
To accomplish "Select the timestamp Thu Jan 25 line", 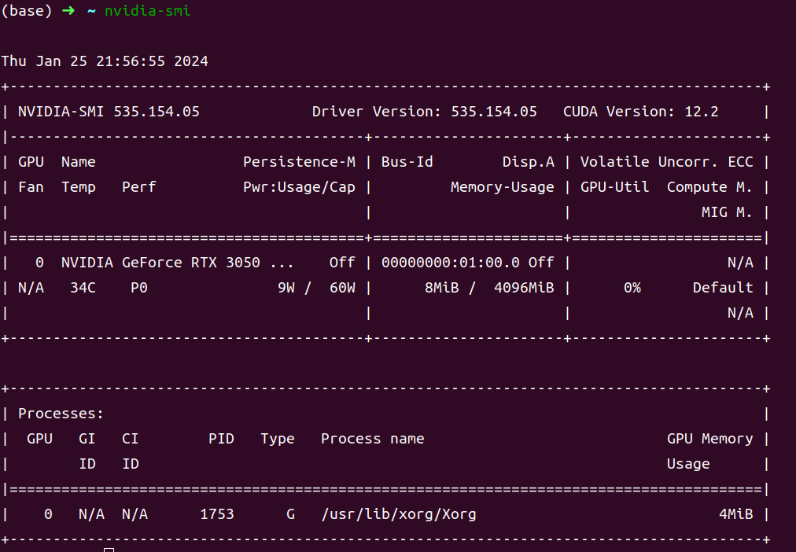I will click(105, 61).
